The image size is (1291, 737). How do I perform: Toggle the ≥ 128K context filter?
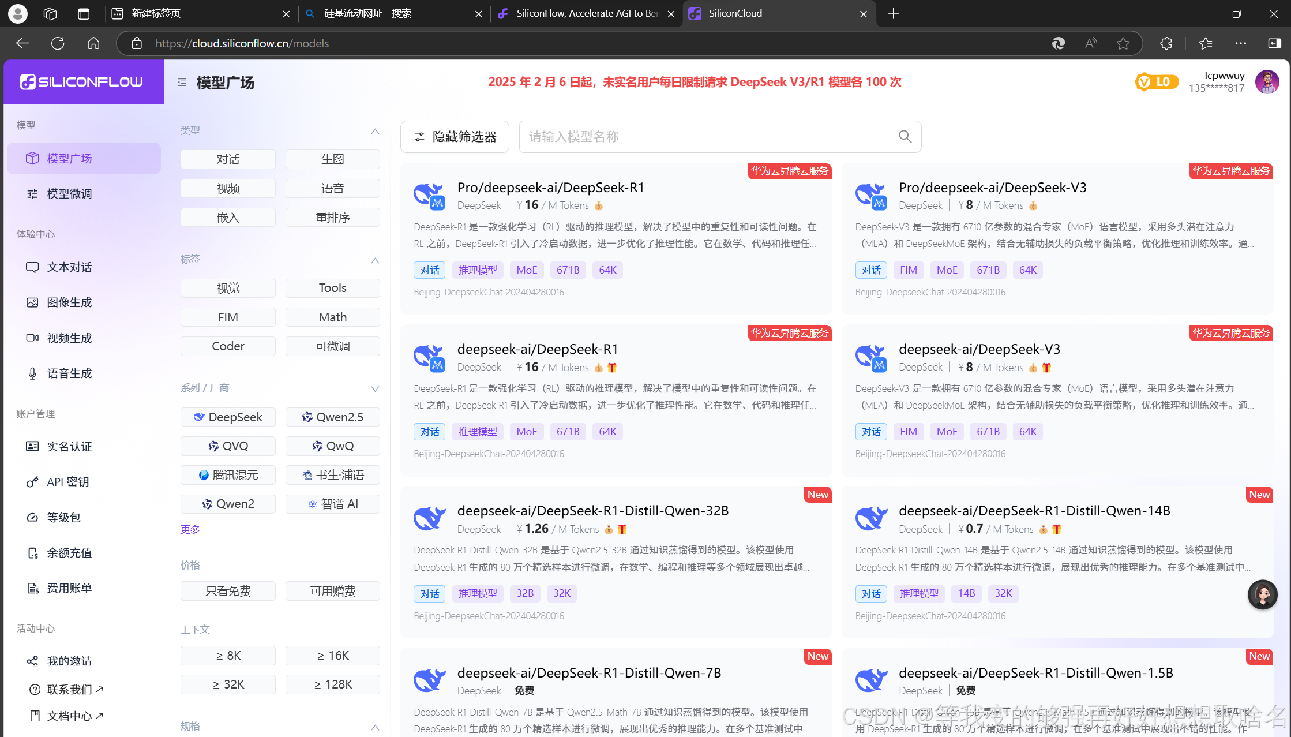[332, 684]
